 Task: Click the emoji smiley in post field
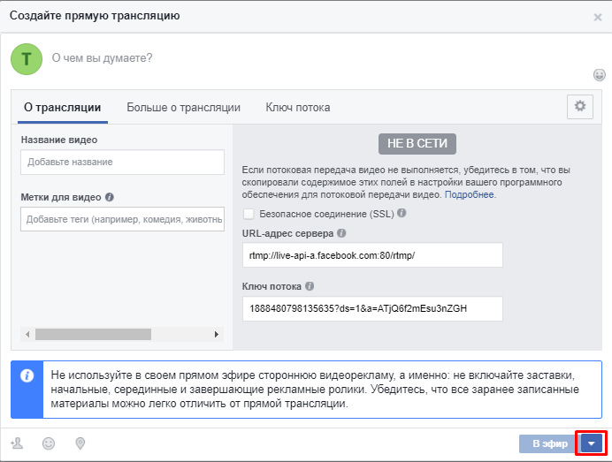coord(600,74)
